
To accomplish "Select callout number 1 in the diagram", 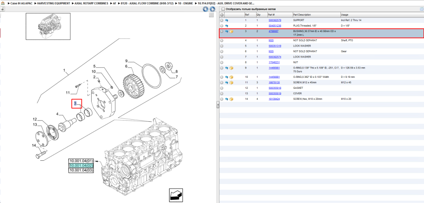I will coord(64,71).
